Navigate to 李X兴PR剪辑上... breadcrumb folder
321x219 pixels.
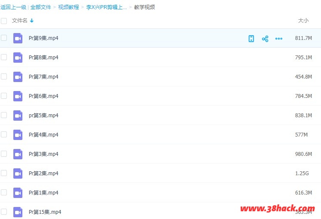coord(106,7)
